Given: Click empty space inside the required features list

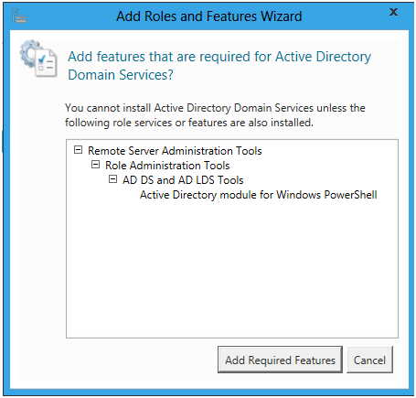Looking at the screenshot, I should [232, 268].
